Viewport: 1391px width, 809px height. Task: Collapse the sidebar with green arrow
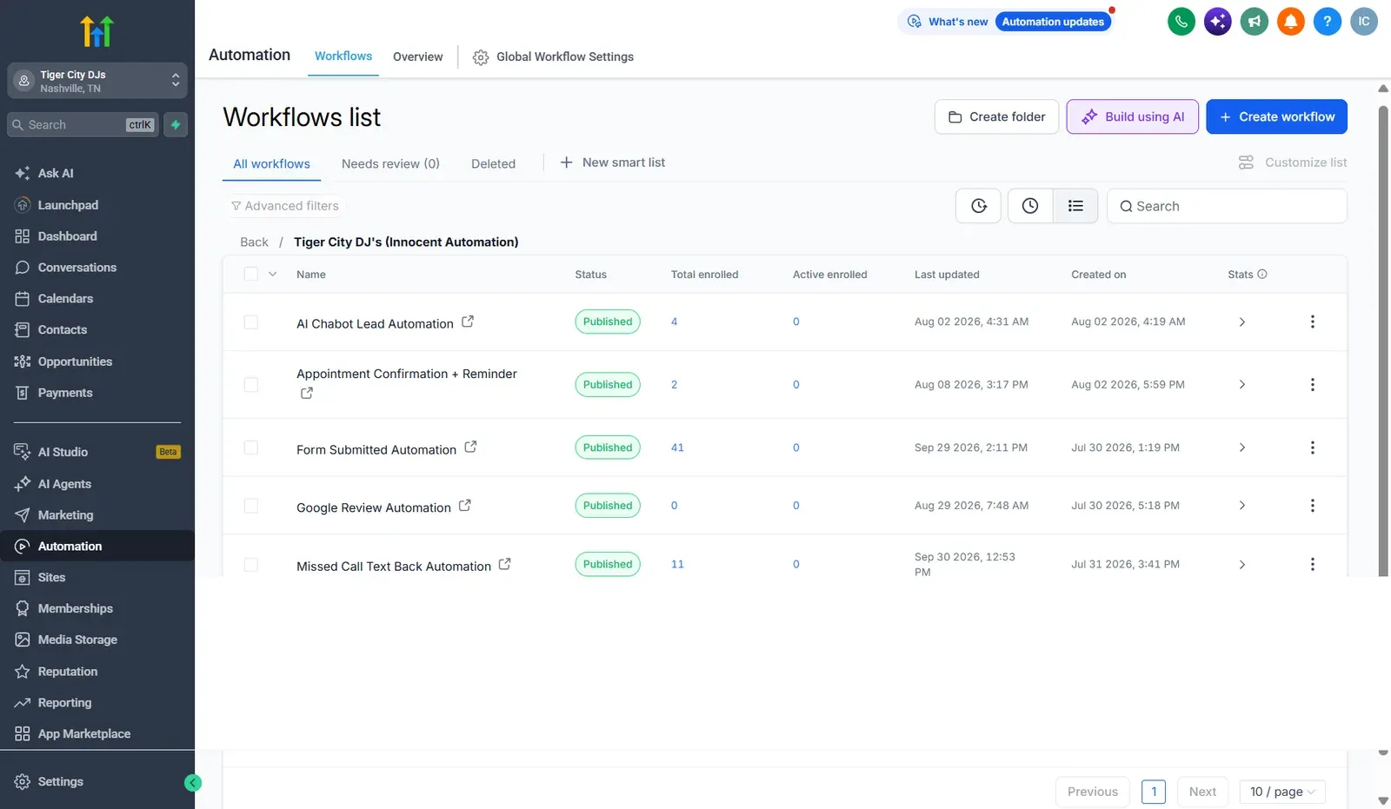[x=193, y=783]
